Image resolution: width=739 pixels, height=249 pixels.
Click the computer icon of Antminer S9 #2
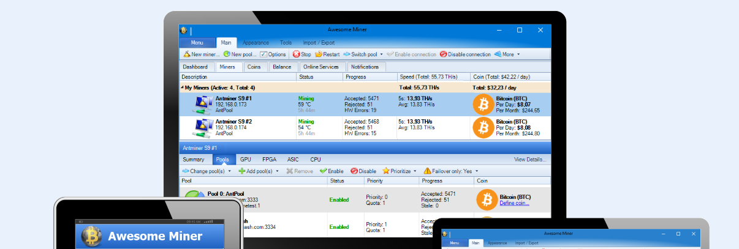203,127
